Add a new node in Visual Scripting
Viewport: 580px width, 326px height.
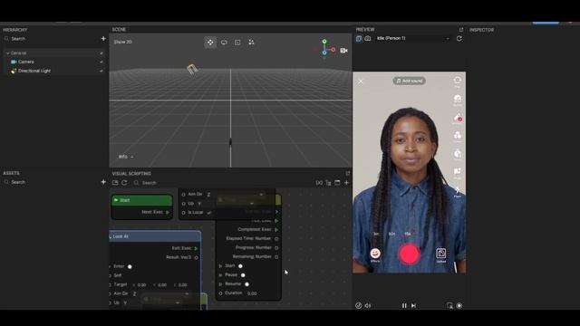point(346,183)
